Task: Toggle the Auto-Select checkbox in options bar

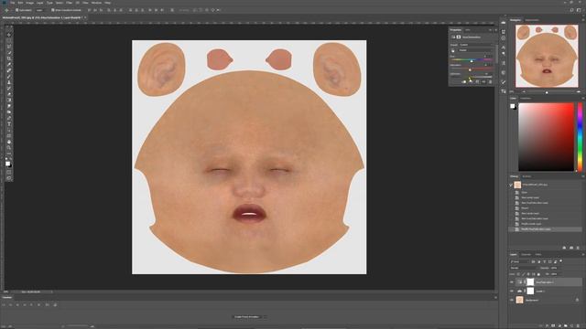Action: (x=16, y=10)
